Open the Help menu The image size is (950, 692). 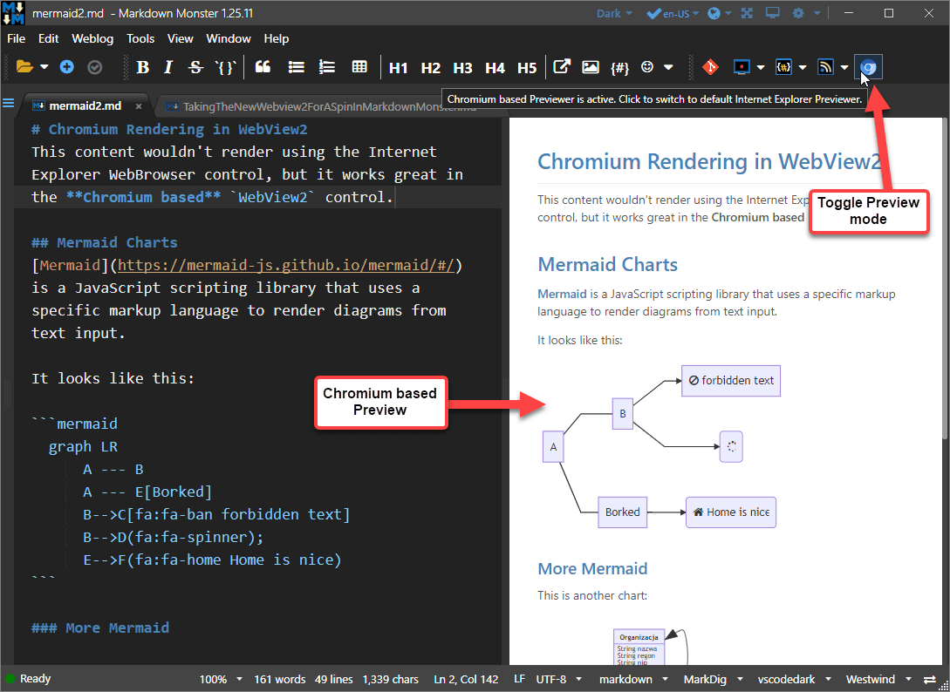tap(277, 38)
